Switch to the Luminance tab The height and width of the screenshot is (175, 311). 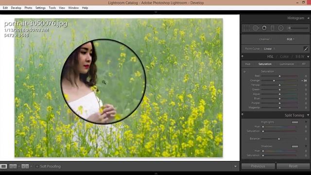pos(287,64)
